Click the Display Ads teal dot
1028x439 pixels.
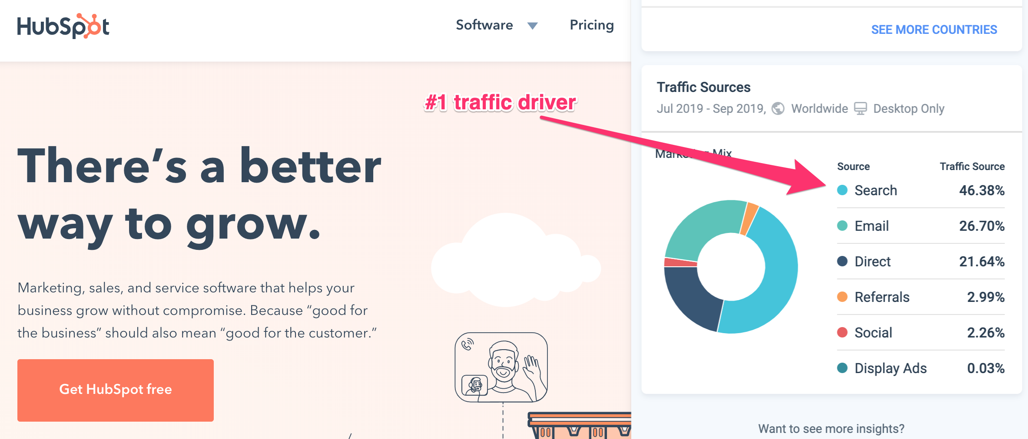tap(842, 368)
